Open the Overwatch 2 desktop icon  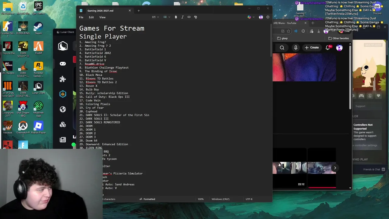[x=23, y=129]
